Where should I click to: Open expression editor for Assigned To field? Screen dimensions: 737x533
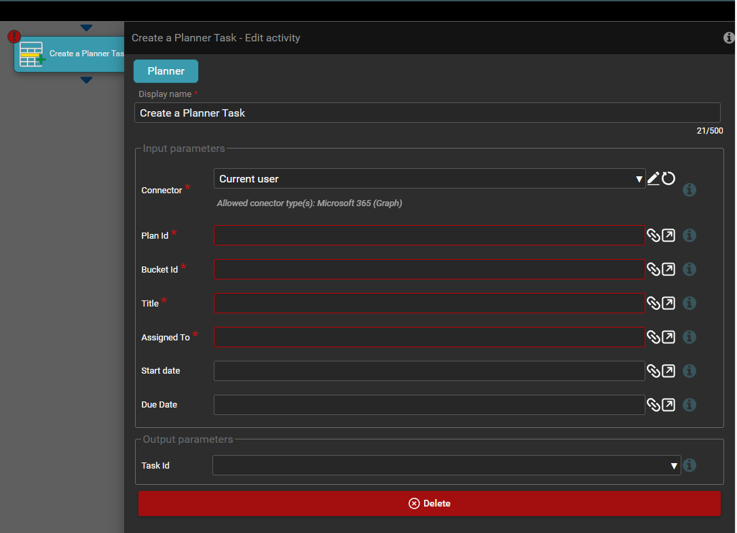(668, 337)
